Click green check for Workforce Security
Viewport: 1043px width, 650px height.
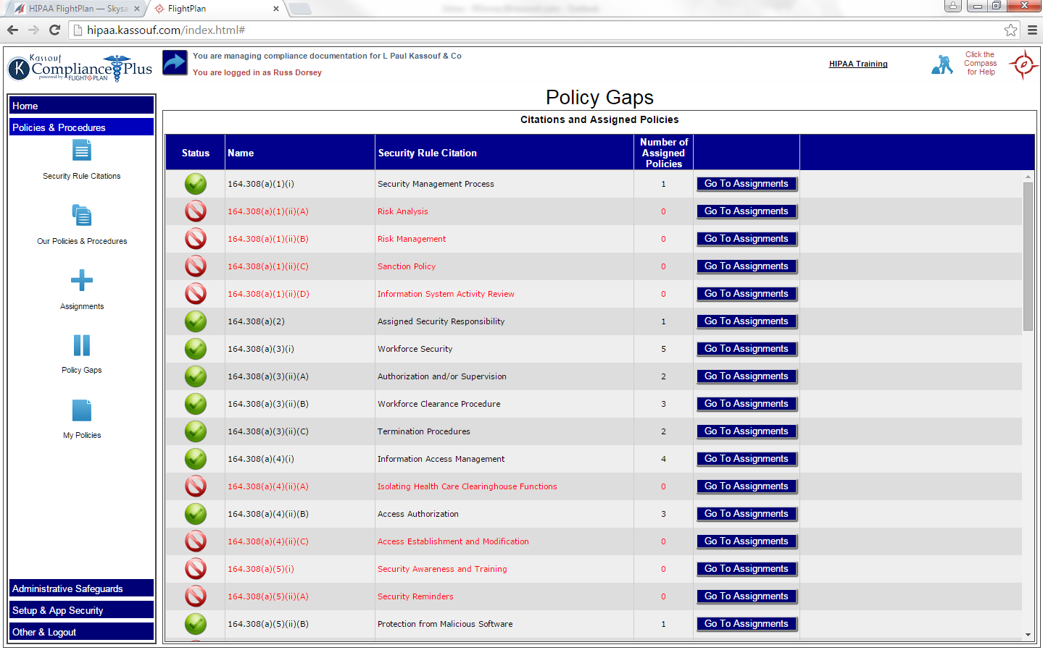[196, 349]
